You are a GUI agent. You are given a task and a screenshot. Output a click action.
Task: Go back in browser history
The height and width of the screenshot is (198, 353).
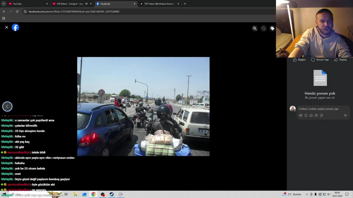click(4, 12)
